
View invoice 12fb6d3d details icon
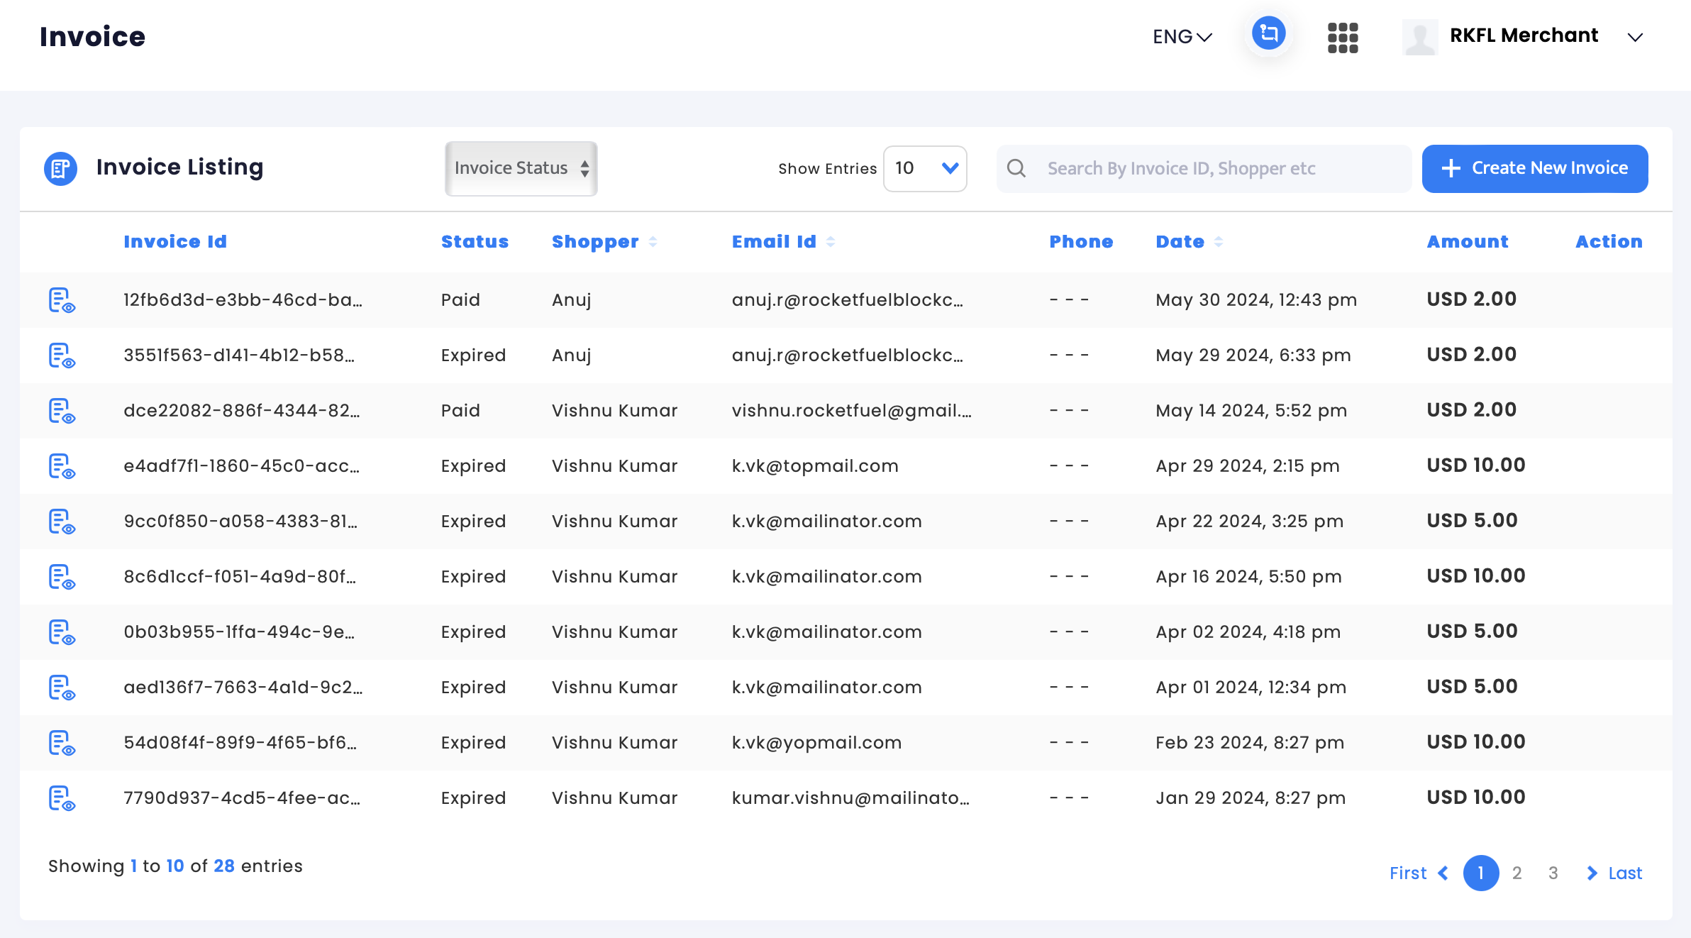click(x=62, y=300)
